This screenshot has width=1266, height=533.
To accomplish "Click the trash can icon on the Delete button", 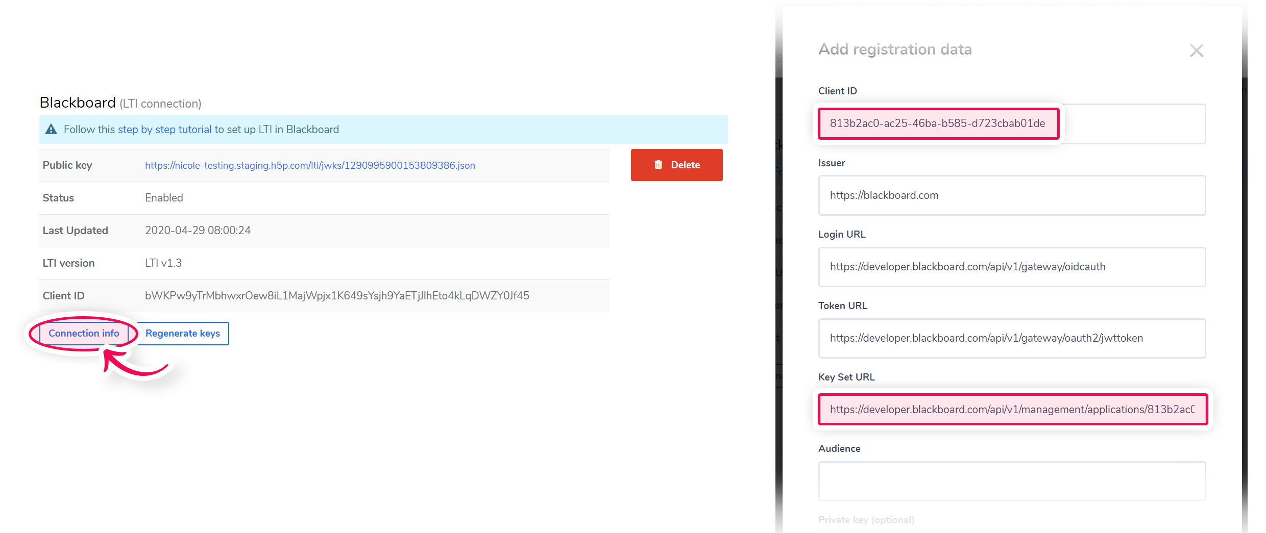I will [x=658, y=165].
